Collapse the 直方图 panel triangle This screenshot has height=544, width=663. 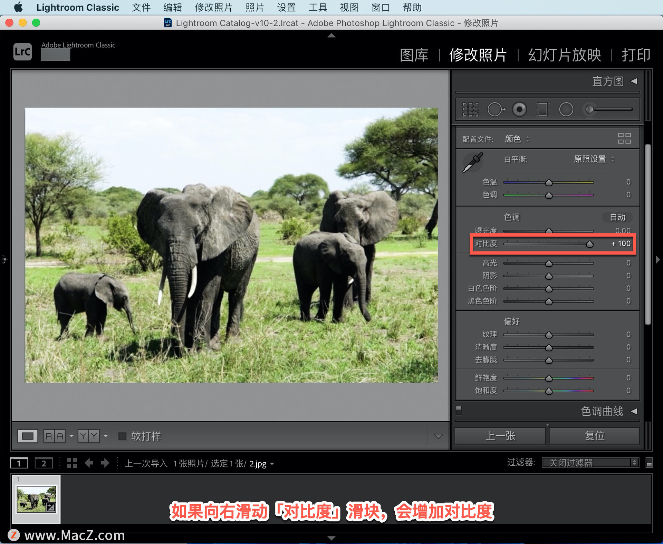[x=634, y=81]
